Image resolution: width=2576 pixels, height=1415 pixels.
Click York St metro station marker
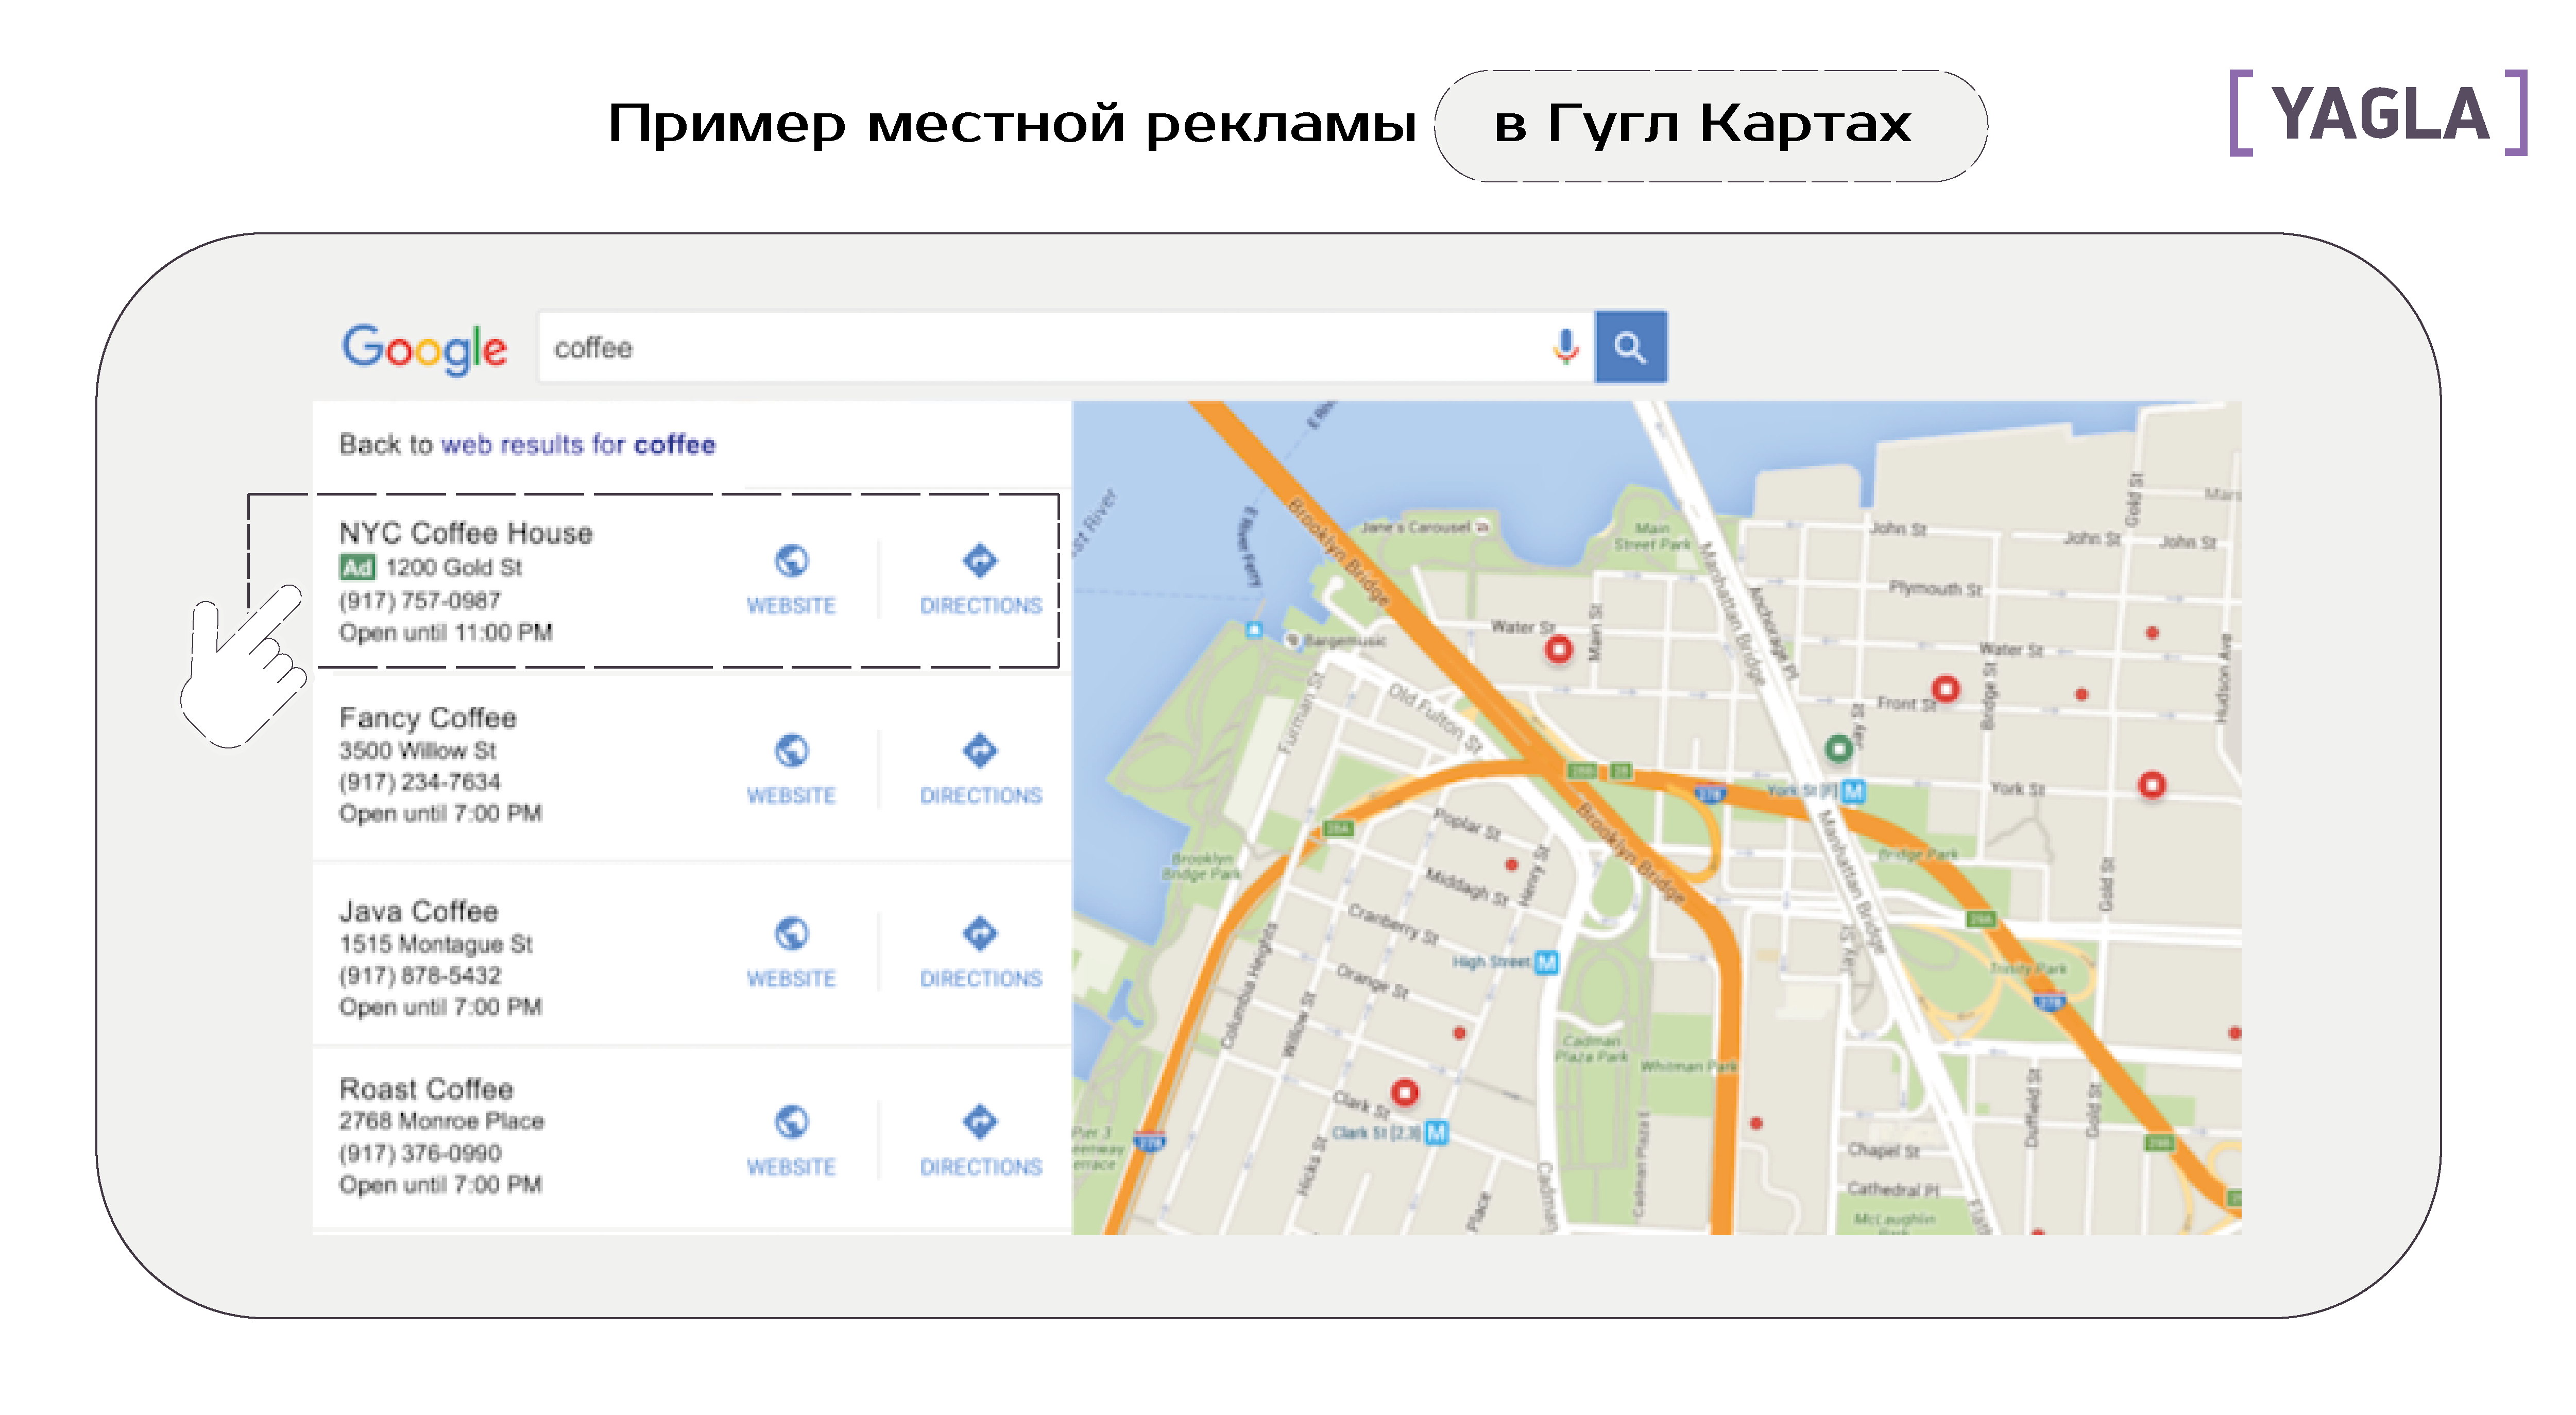pyautogui.click(x=1853, y=792)
